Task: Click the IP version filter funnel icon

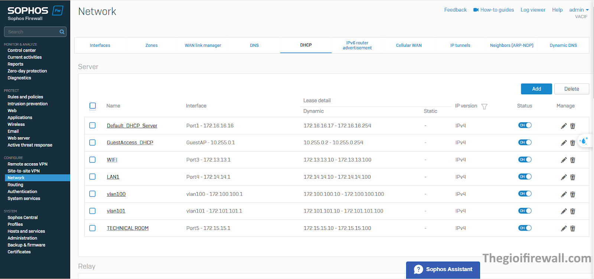Action: [x=484, y=107]
